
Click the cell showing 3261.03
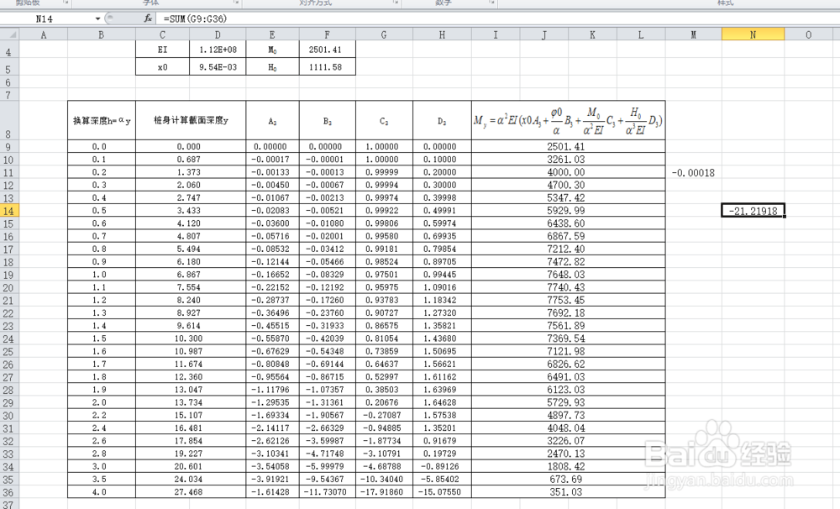[569, 159]
